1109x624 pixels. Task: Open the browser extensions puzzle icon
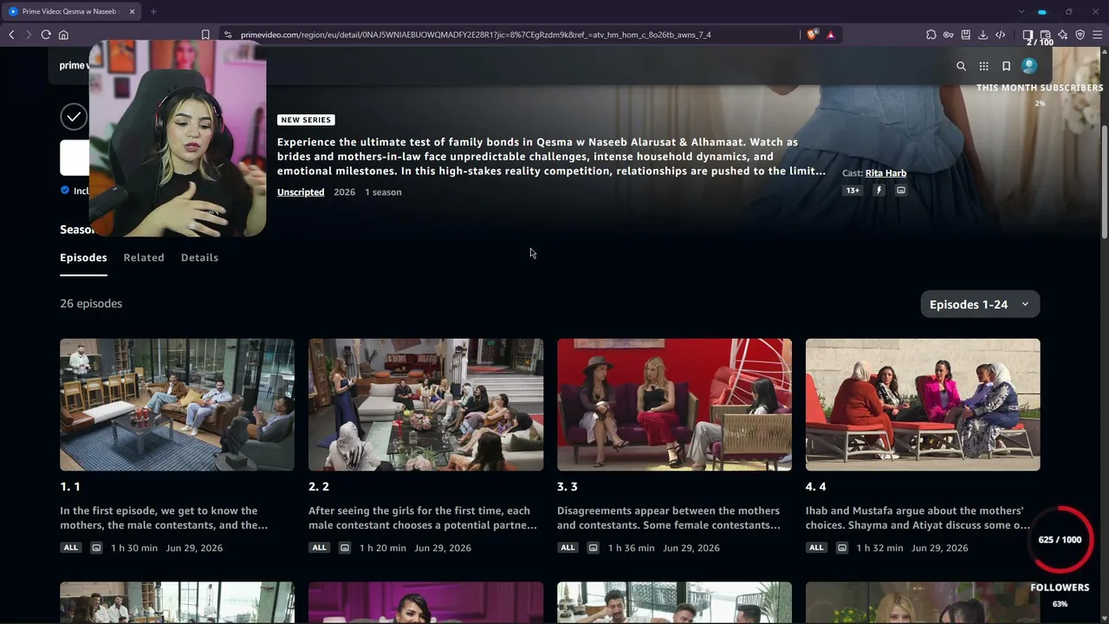[931, 35]
